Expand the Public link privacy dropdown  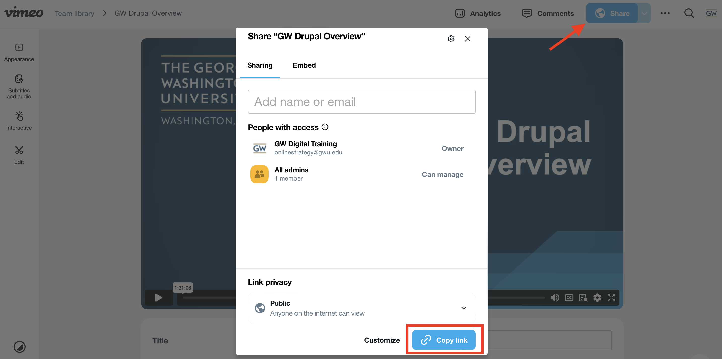coord(362,308)
